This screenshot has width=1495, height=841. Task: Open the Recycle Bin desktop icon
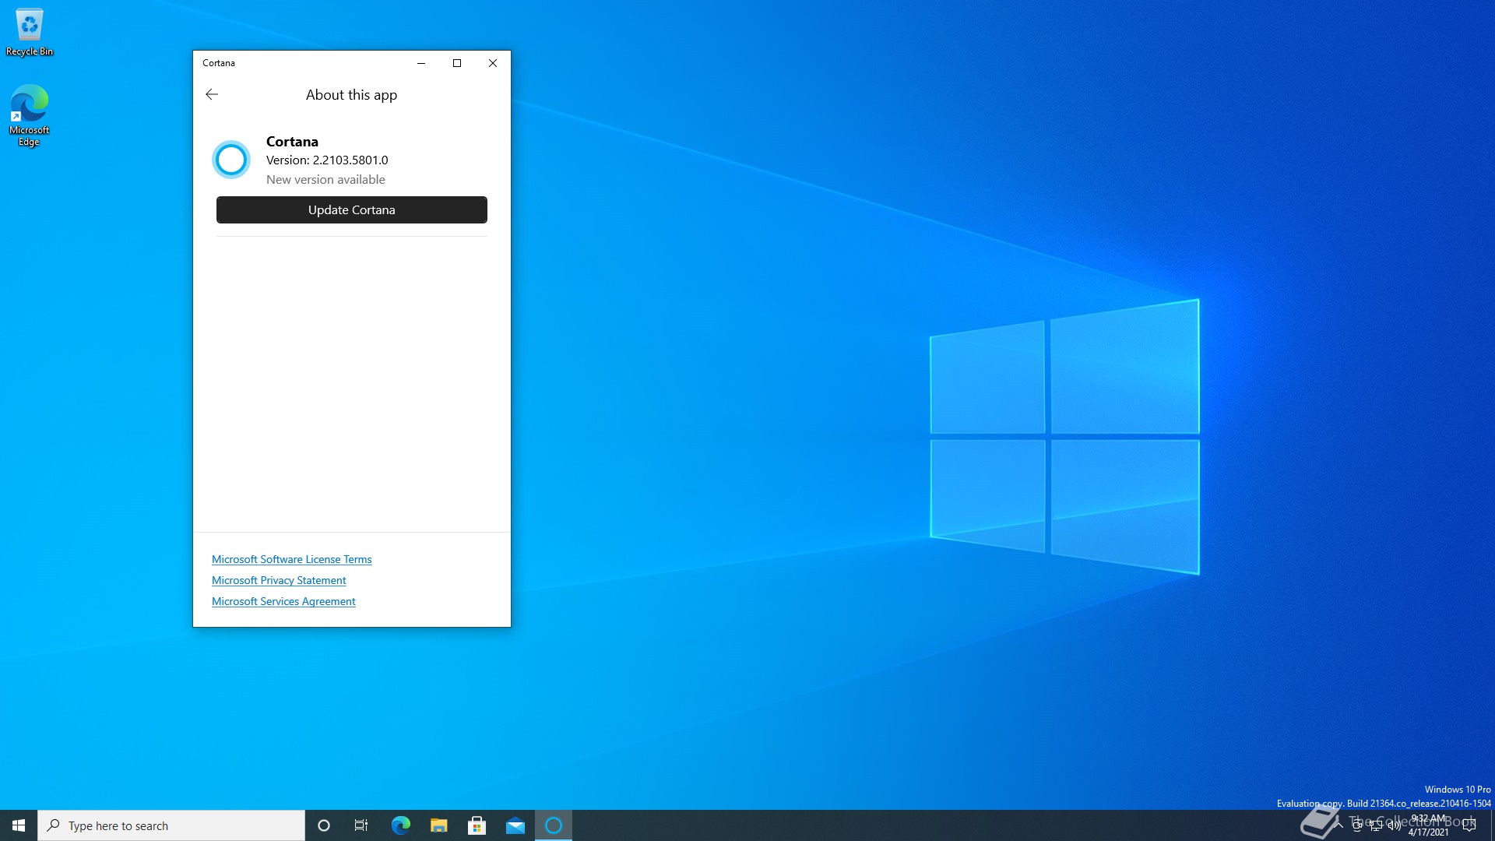[x=30, y=33]
